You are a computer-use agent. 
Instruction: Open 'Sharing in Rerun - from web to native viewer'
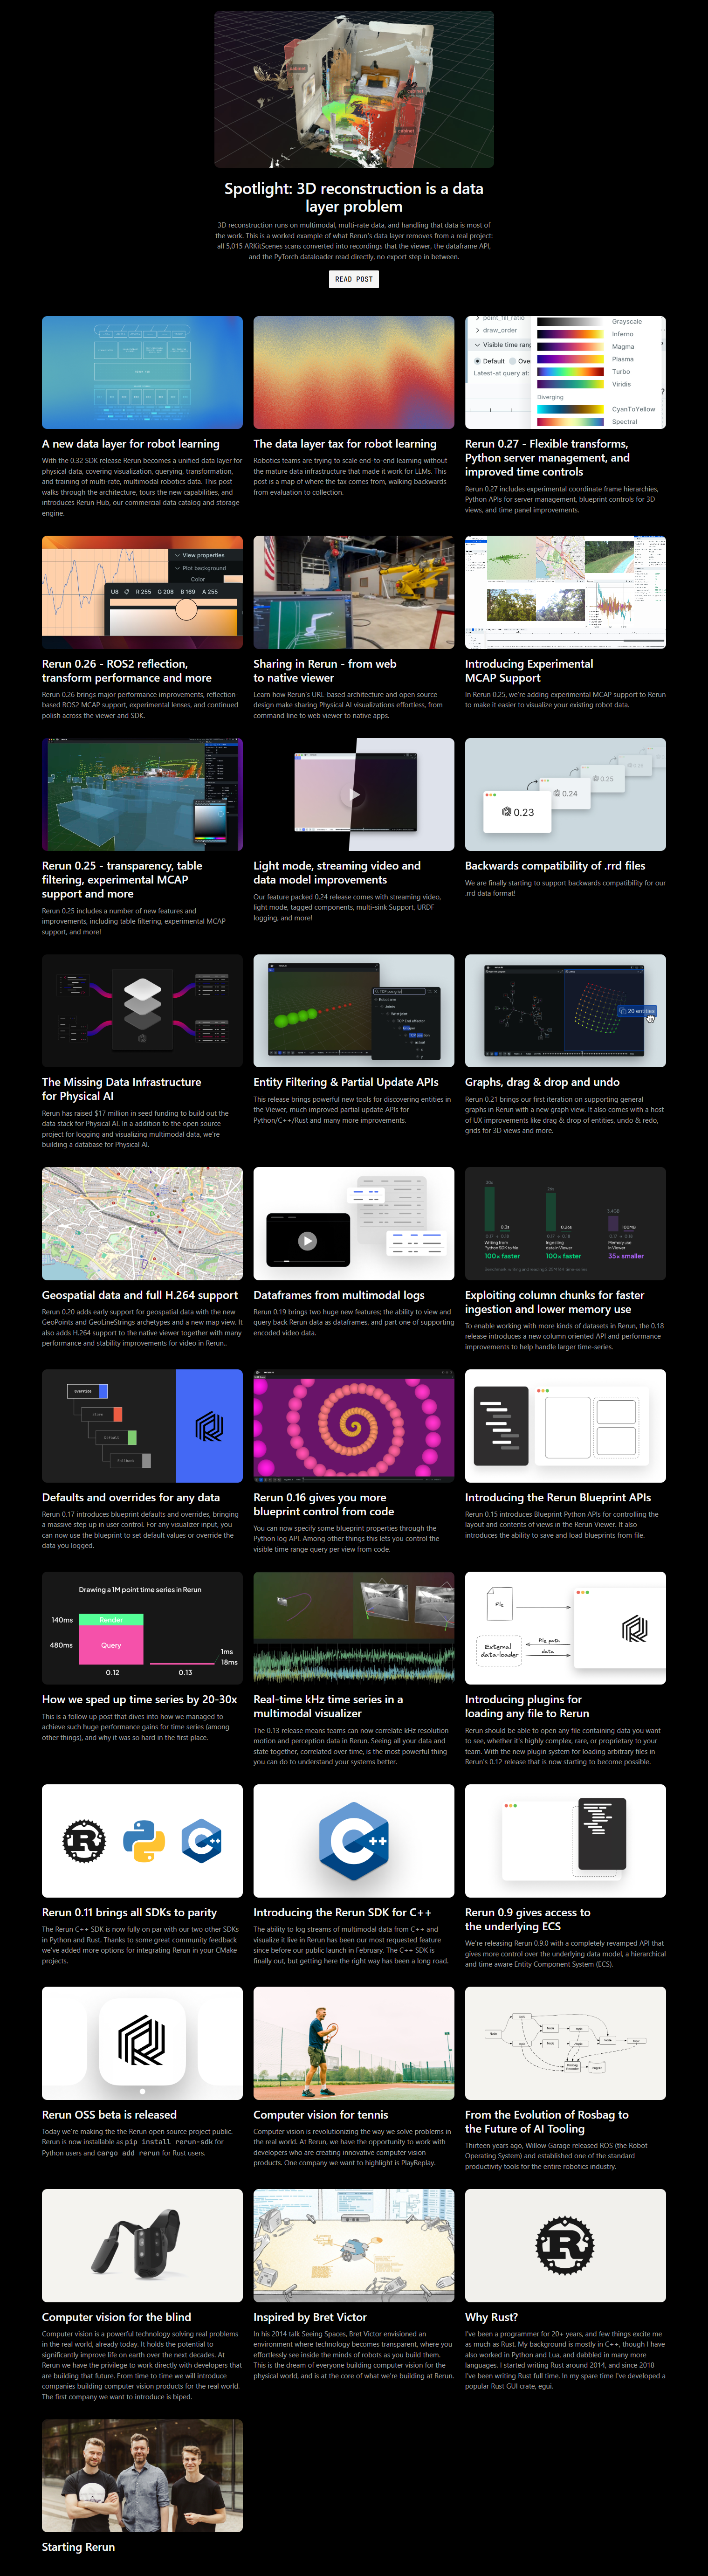325,671
